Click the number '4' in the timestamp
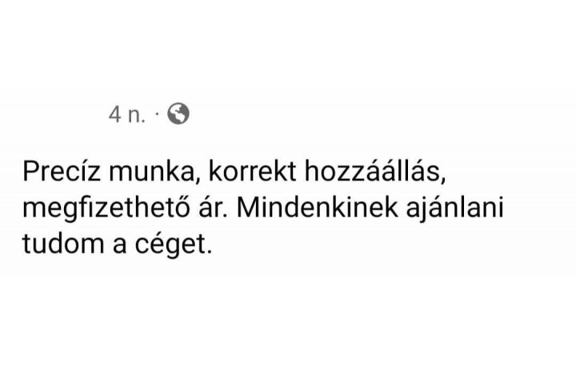The width and height of the screenshot is (576, 370). click(114, 116)
